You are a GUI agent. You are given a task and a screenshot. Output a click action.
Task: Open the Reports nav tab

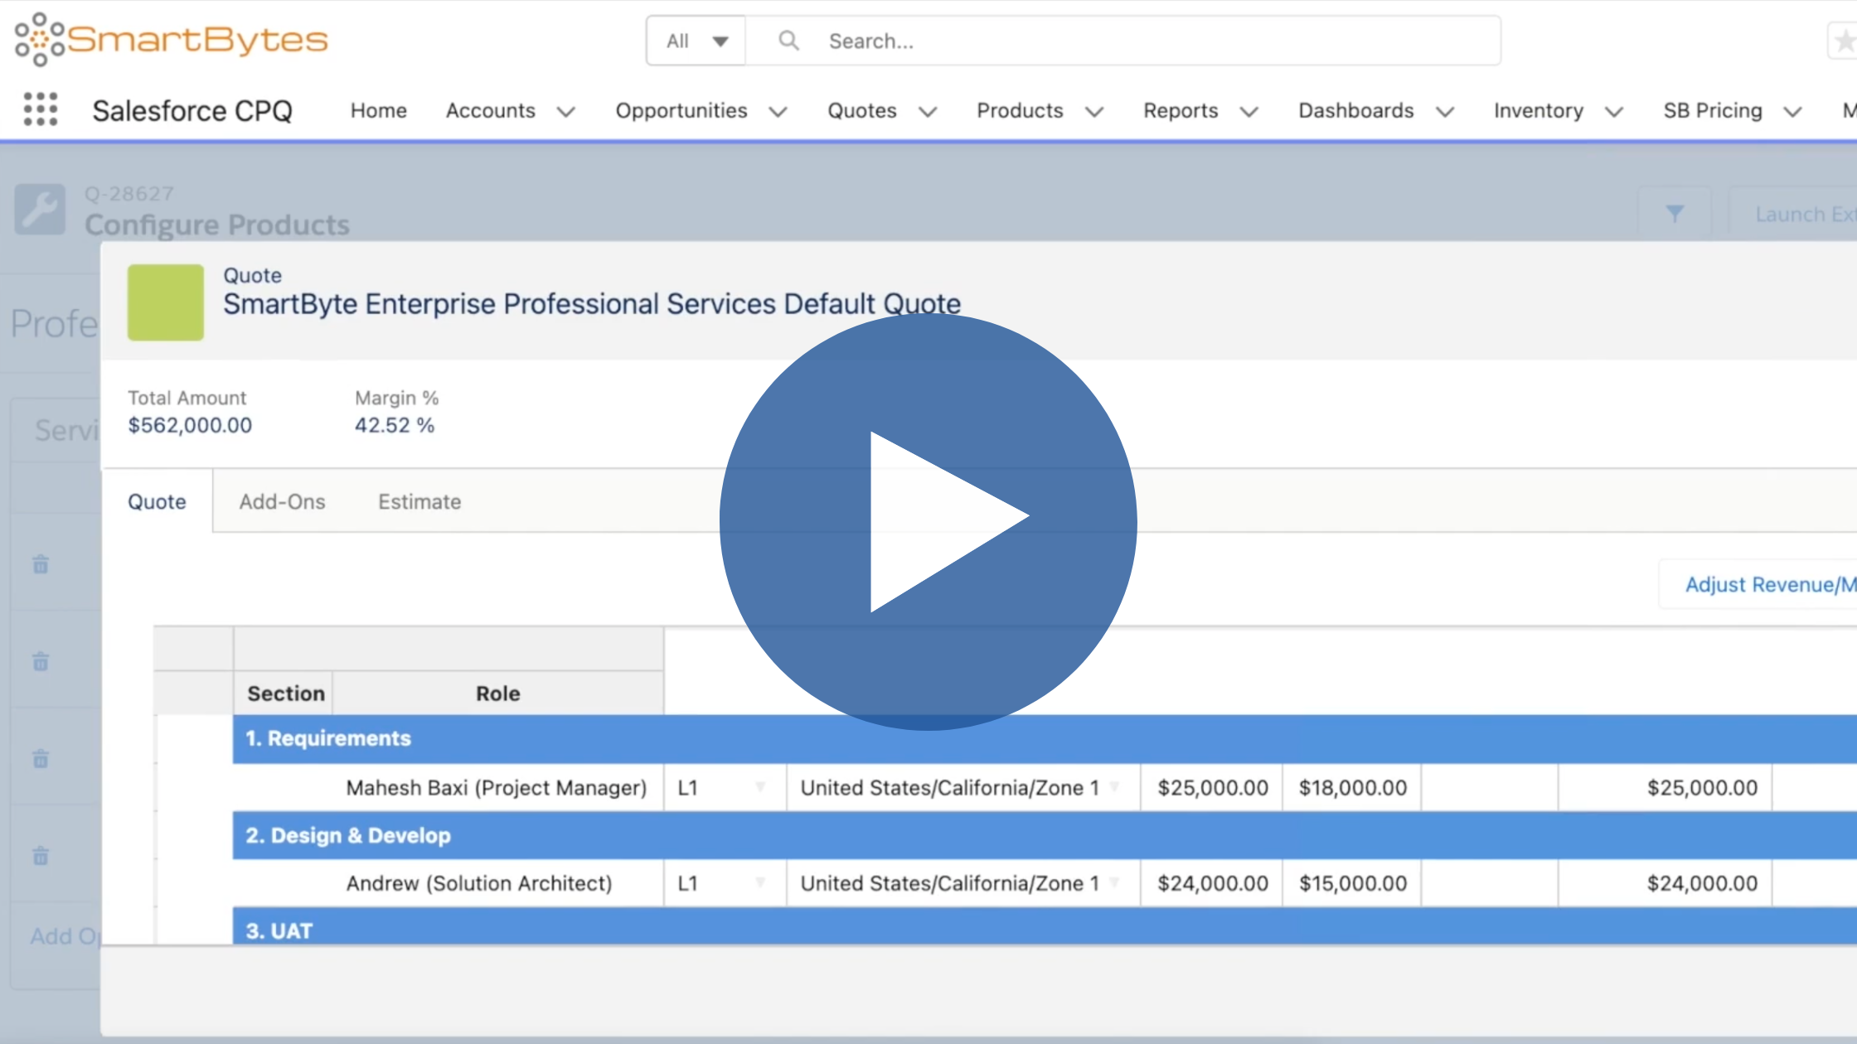1181,110
